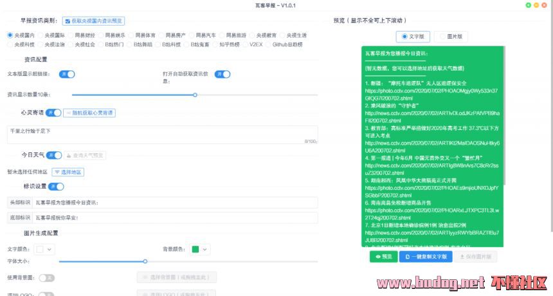553x296 pixels.
Task: Choose the 央视科技 radio option
Action: click(x=21, y=44)
